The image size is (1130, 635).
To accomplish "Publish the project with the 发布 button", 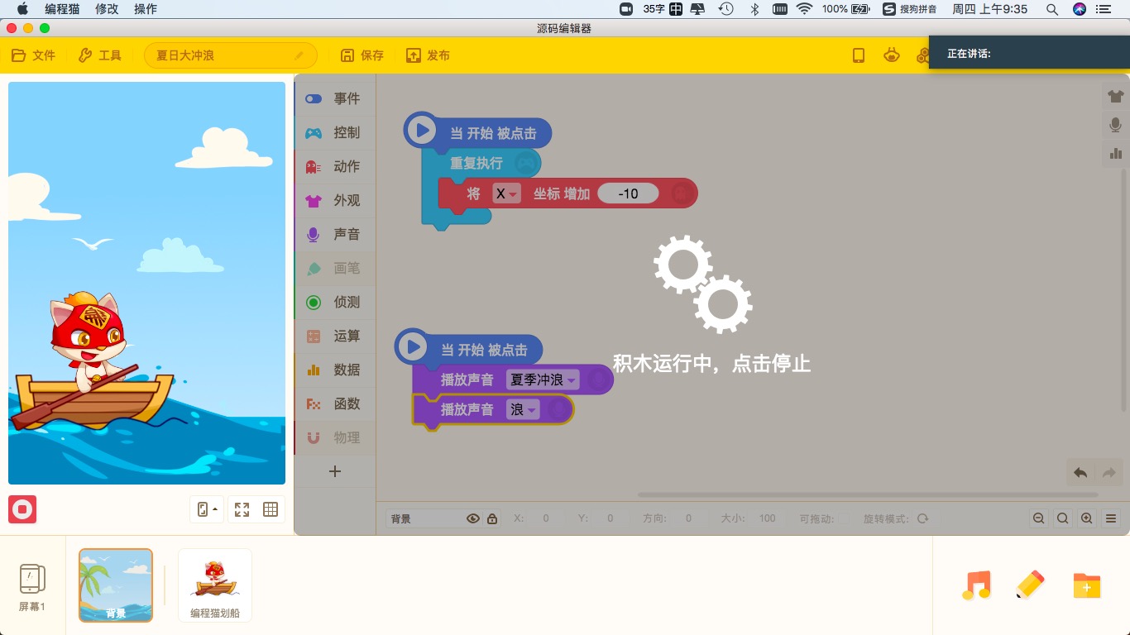I will point(429,55).
